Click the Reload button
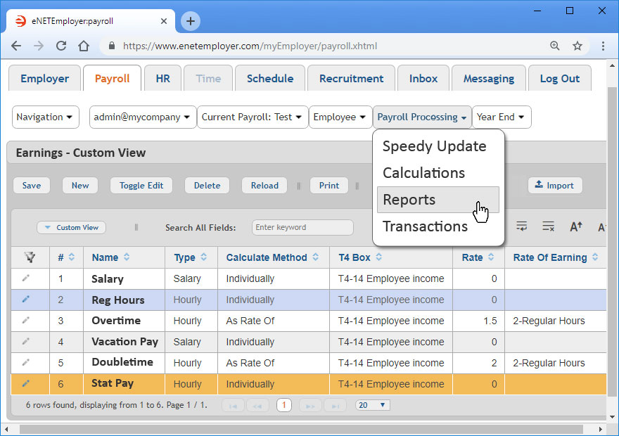The width and height of the screenshot is (619, 436). pyautogui.click(x=264, y=186)
